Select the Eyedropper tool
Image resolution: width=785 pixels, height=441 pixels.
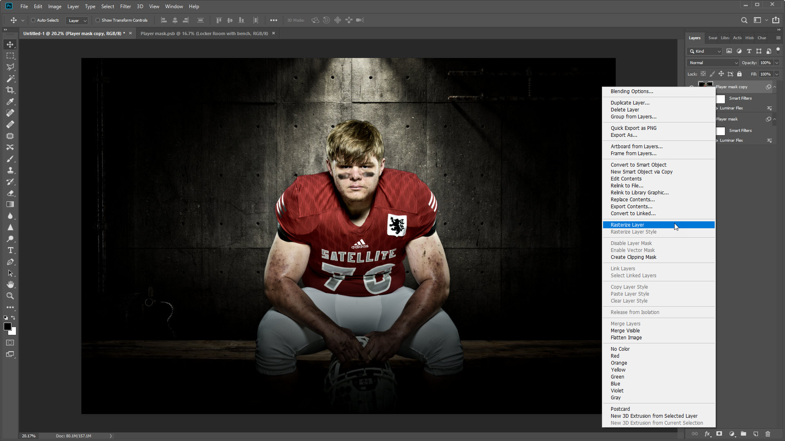pyautogui.click(x=10, y=101)
